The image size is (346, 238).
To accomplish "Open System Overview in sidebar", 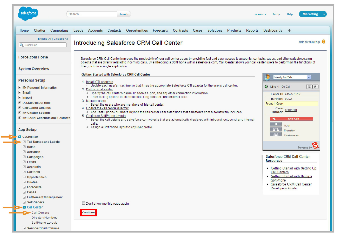I will (x=33, y=69).
